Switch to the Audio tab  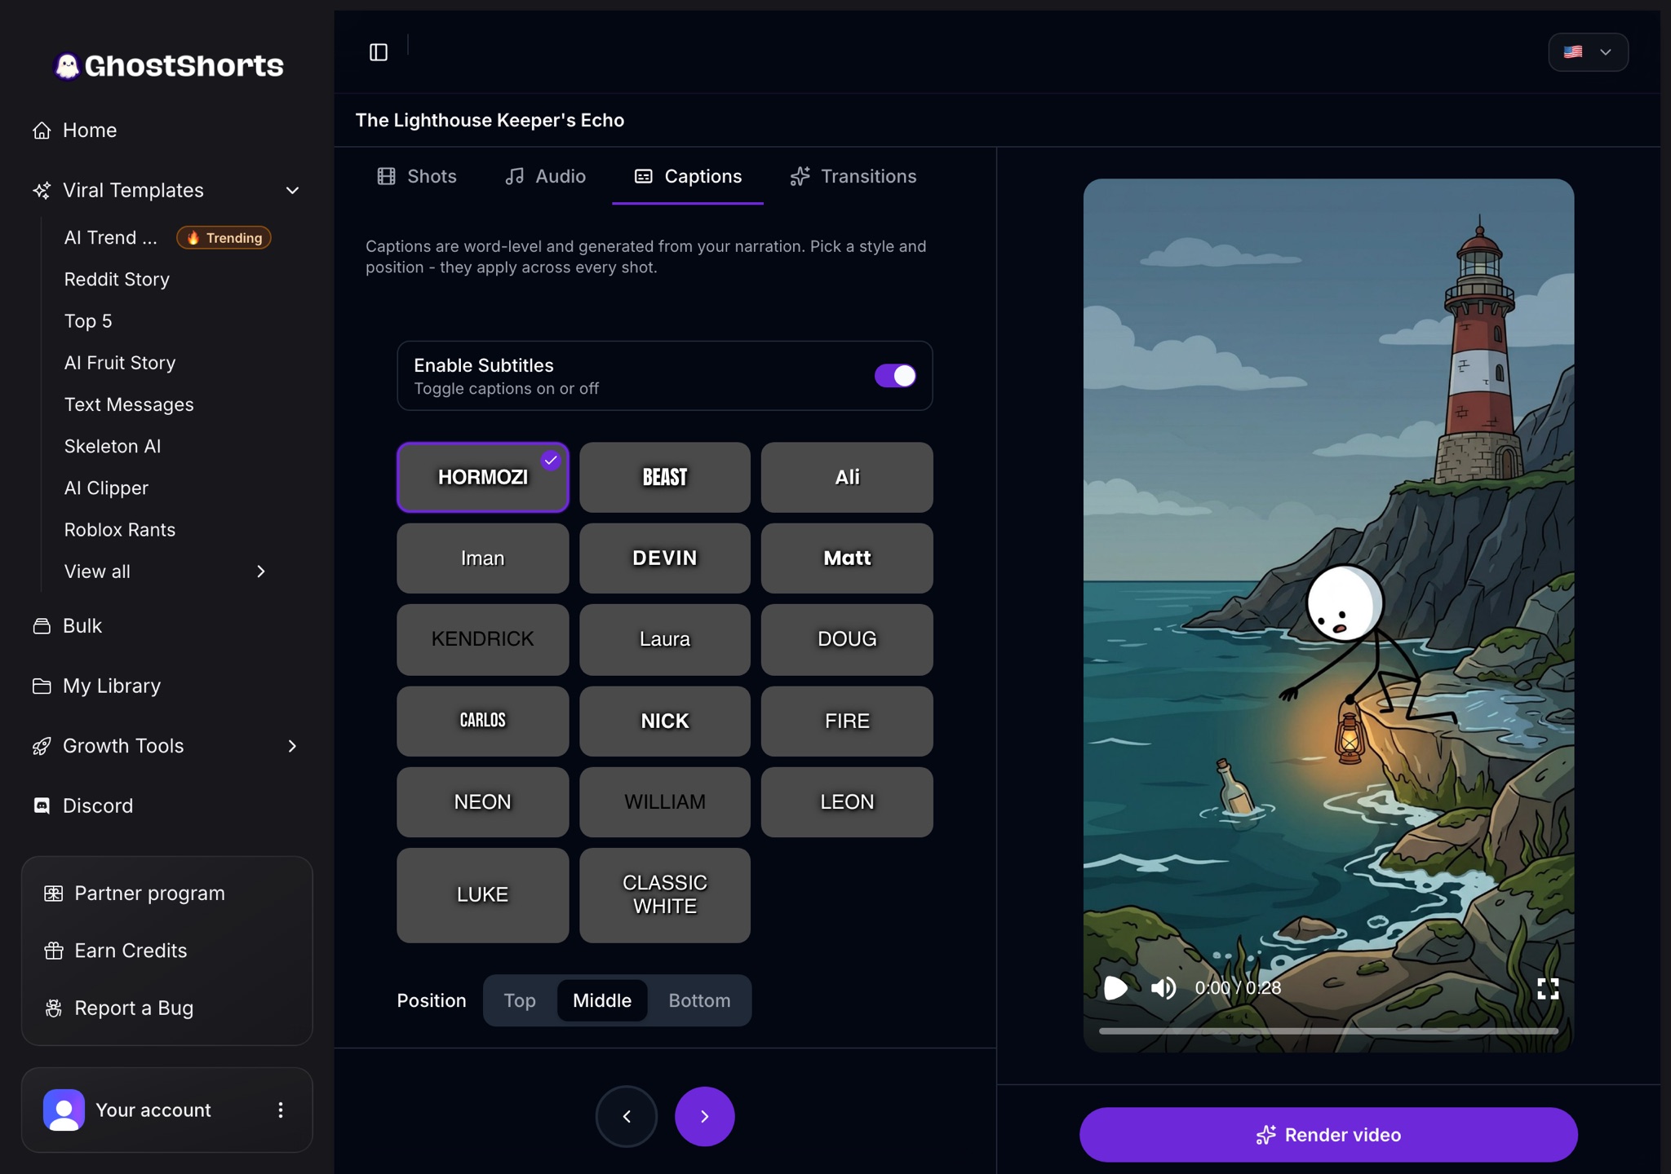545,177
